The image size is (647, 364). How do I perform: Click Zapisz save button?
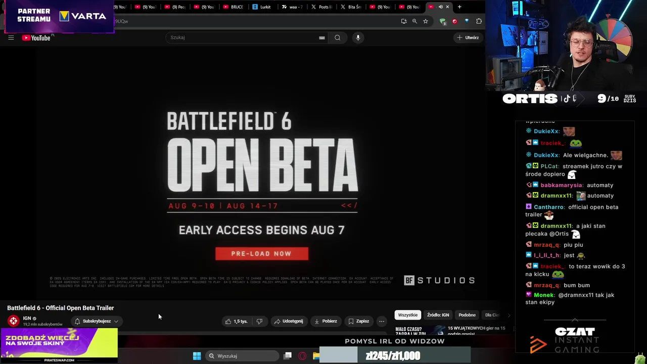[358, 321]
